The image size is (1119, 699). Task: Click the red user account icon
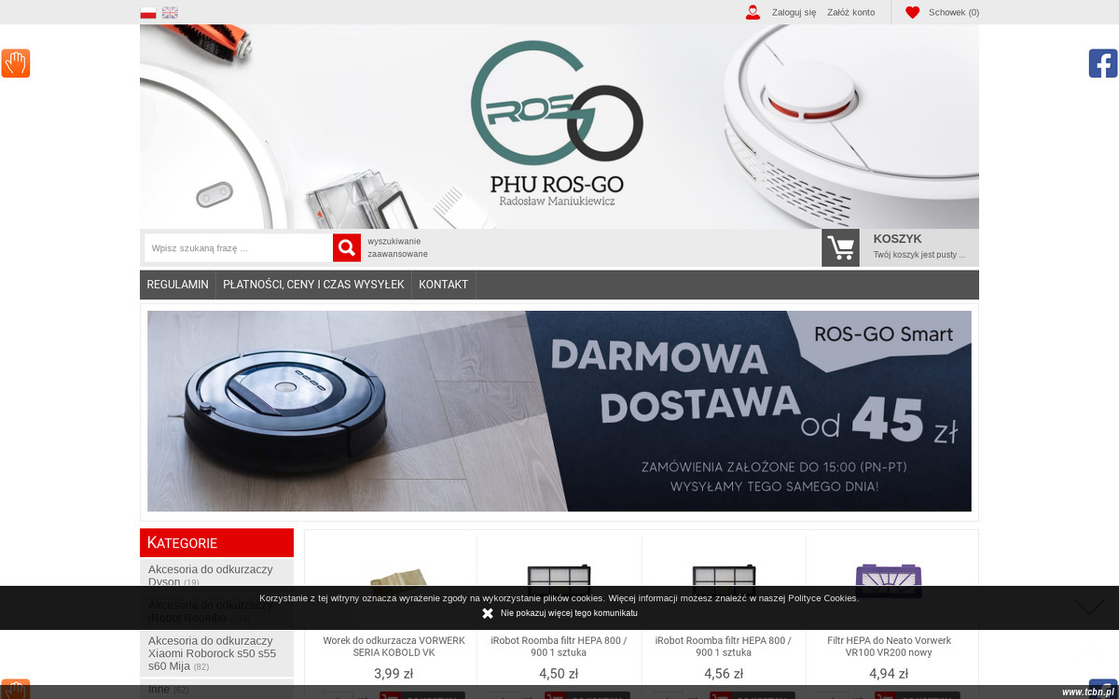(x=753, y=12)
